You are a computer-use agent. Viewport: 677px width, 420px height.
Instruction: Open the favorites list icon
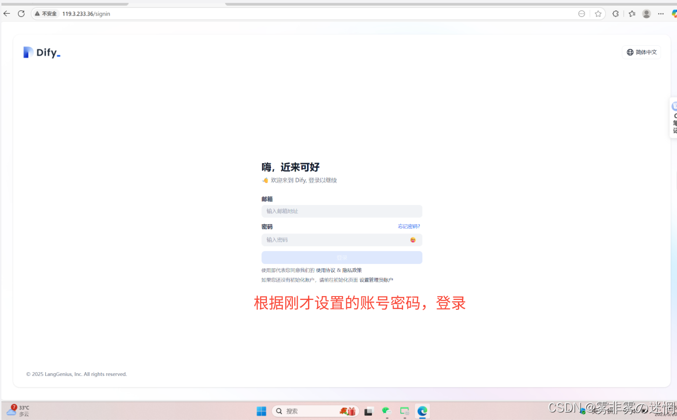click(x=632, y=14)
